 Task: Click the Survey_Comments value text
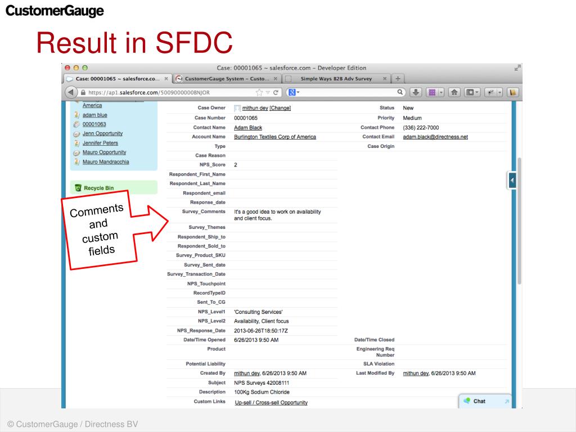coord(277,215)
